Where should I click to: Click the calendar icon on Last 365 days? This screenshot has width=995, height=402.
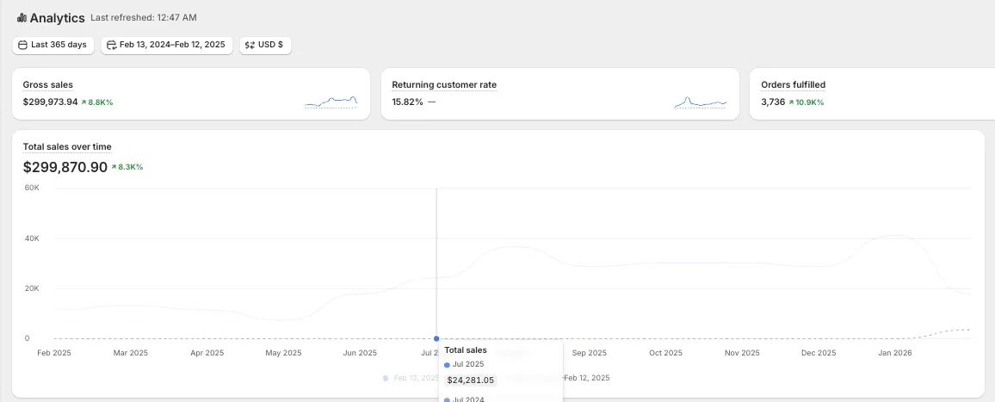click(22, 45)
